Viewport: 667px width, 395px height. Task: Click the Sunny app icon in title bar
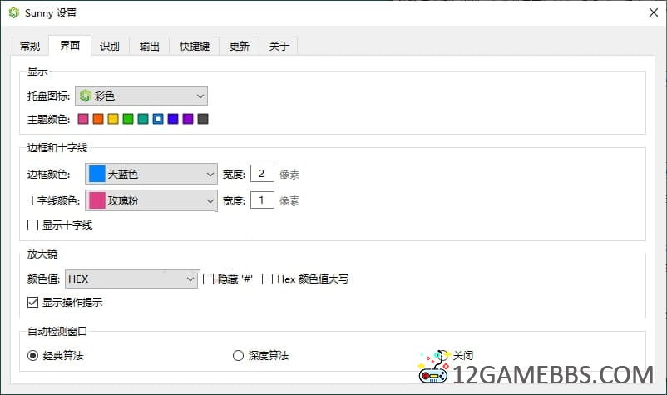click(x=14, y=14)
